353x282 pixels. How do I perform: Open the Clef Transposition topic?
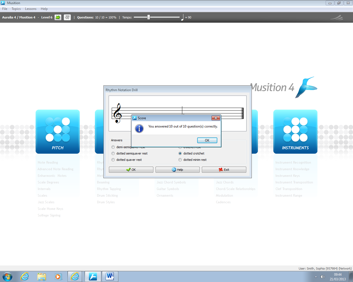[x=289, y=189]
